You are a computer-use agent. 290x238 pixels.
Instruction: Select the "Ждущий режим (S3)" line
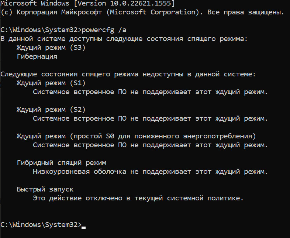click(x=51, y=48)
